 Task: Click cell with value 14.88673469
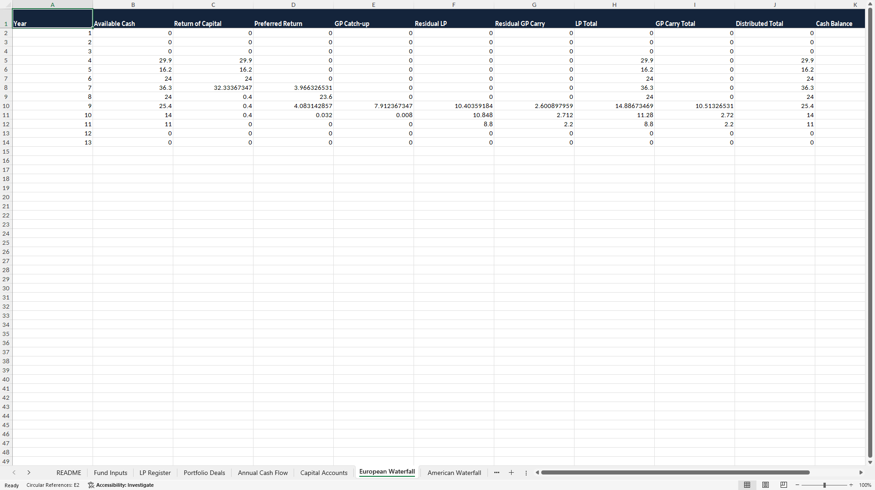coord(614,106)
